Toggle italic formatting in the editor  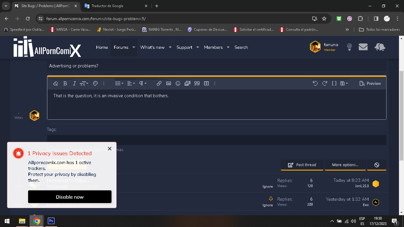click(74, 84)
